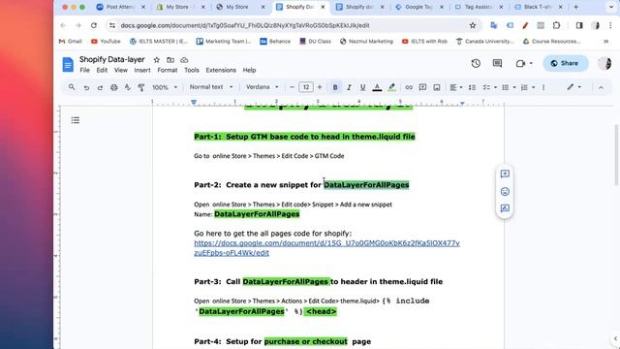Open the Behance bookmark
620x349 pixels.
click(275, 41)
